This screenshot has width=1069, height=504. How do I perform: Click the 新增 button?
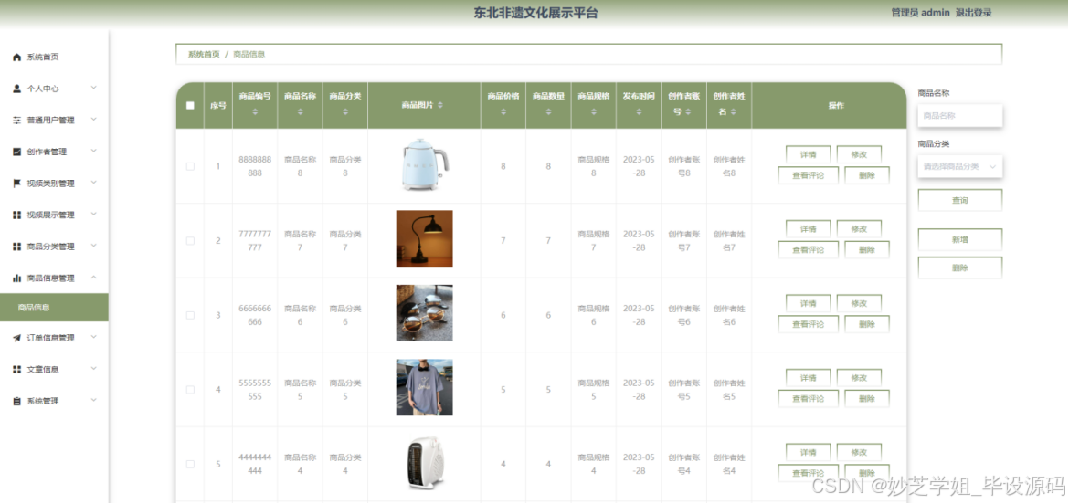click(960, 240)
